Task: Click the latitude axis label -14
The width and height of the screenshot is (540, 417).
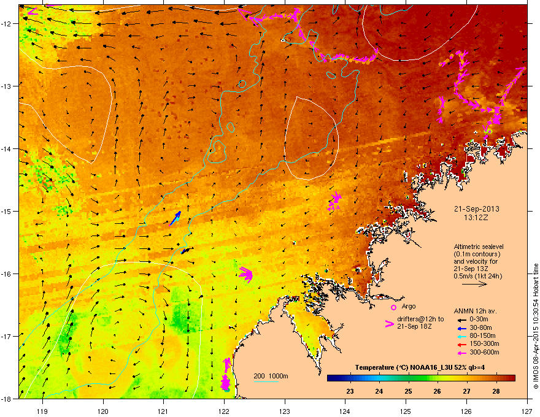Action: coord(7,148)
